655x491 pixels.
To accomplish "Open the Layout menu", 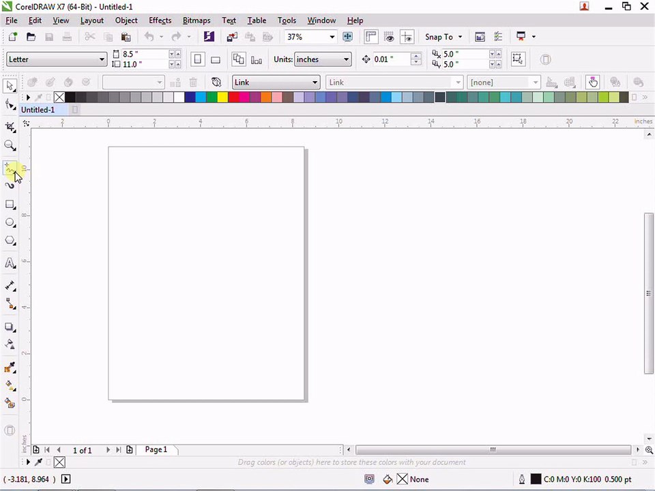I will click(x=92, y=20).
